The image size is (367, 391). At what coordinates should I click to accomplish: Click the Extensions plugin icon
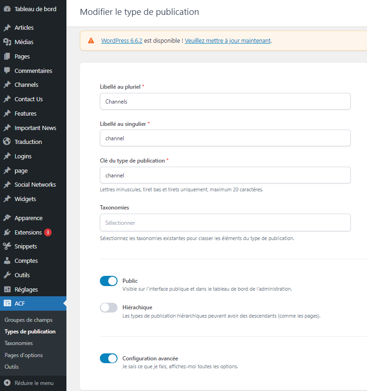click(x=7, y=232)
